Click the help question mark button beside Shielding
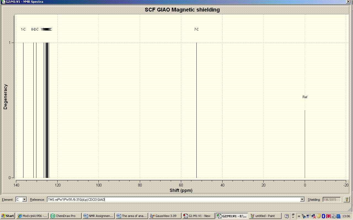 pos(347,199)
